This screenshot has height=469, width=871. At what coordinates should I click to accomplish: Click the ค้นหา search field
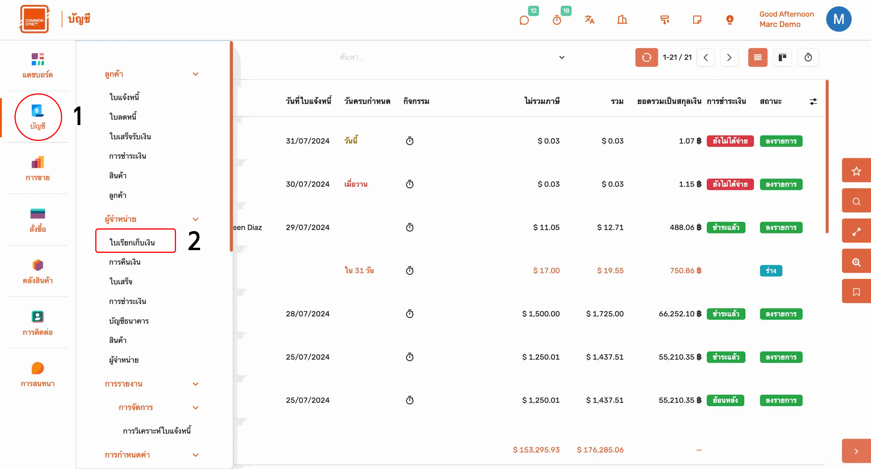pos(445,58)
